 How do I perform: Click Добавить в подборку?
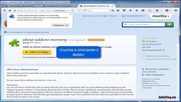[x=158, y=56]
